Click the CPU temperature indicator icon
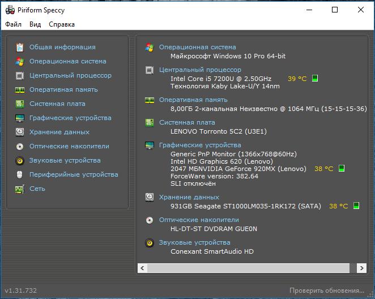This screenshot has height=299, width=375. (315, 78)
